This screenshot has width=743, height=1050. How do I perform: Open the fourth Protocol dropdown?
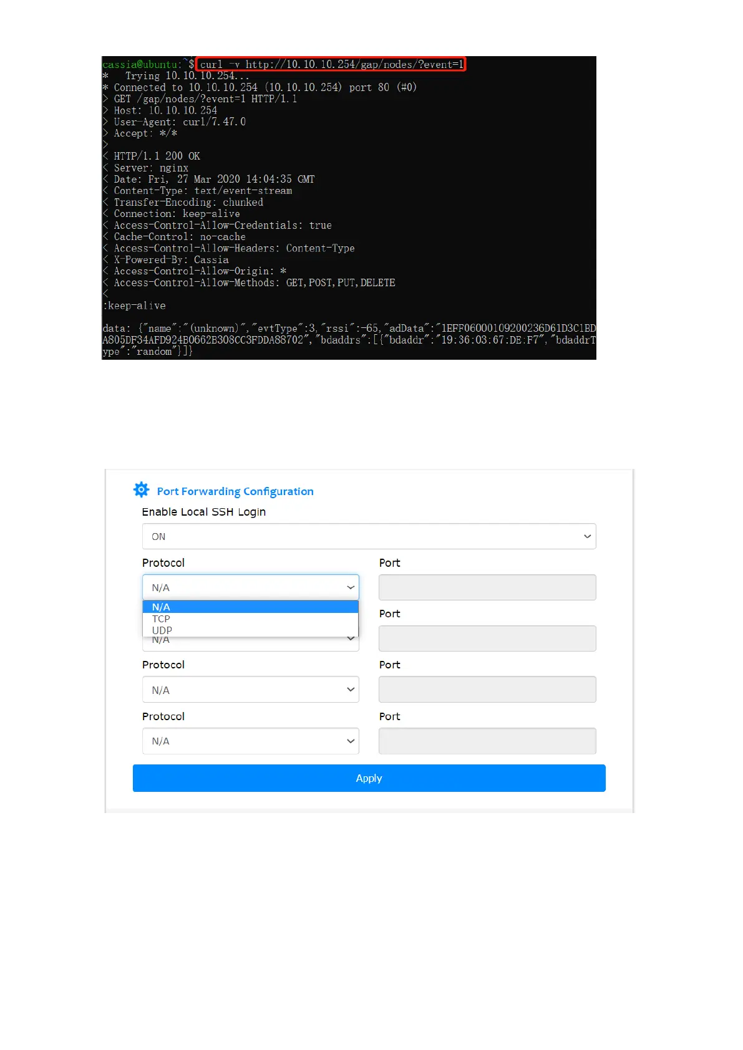(250, 741)
